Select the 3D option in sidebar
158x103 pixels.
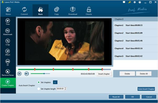coord(8,62)
